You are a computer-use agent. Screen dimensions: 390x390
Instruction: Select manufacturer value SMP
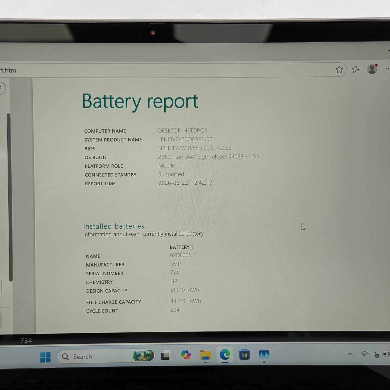pyautogui.click(x=175, y=264)
